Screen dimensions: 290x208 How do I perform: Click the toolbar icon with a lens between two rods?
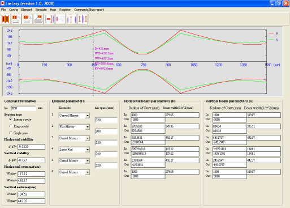tap(83, 19)
